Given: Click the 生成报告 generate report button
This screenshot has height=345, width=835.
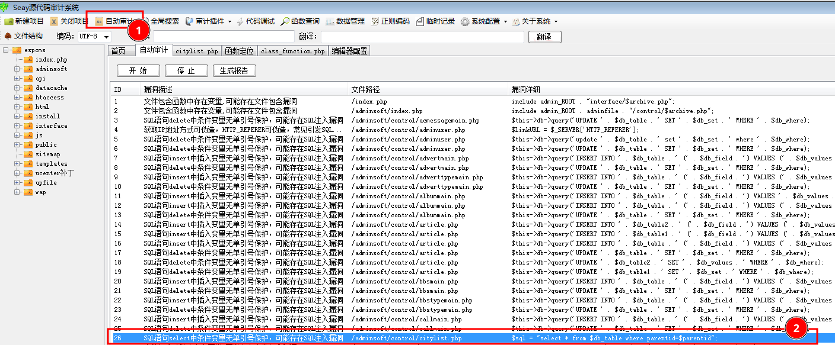Looking at the screenshot, I should (234, 71).
